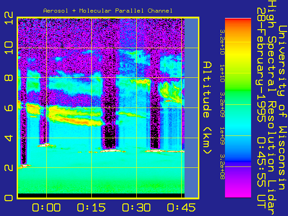Image resolution: width=288 pixels, height=216 pixels.
Task: Select the 0:15 time axis label
Action: pos(91,207)
